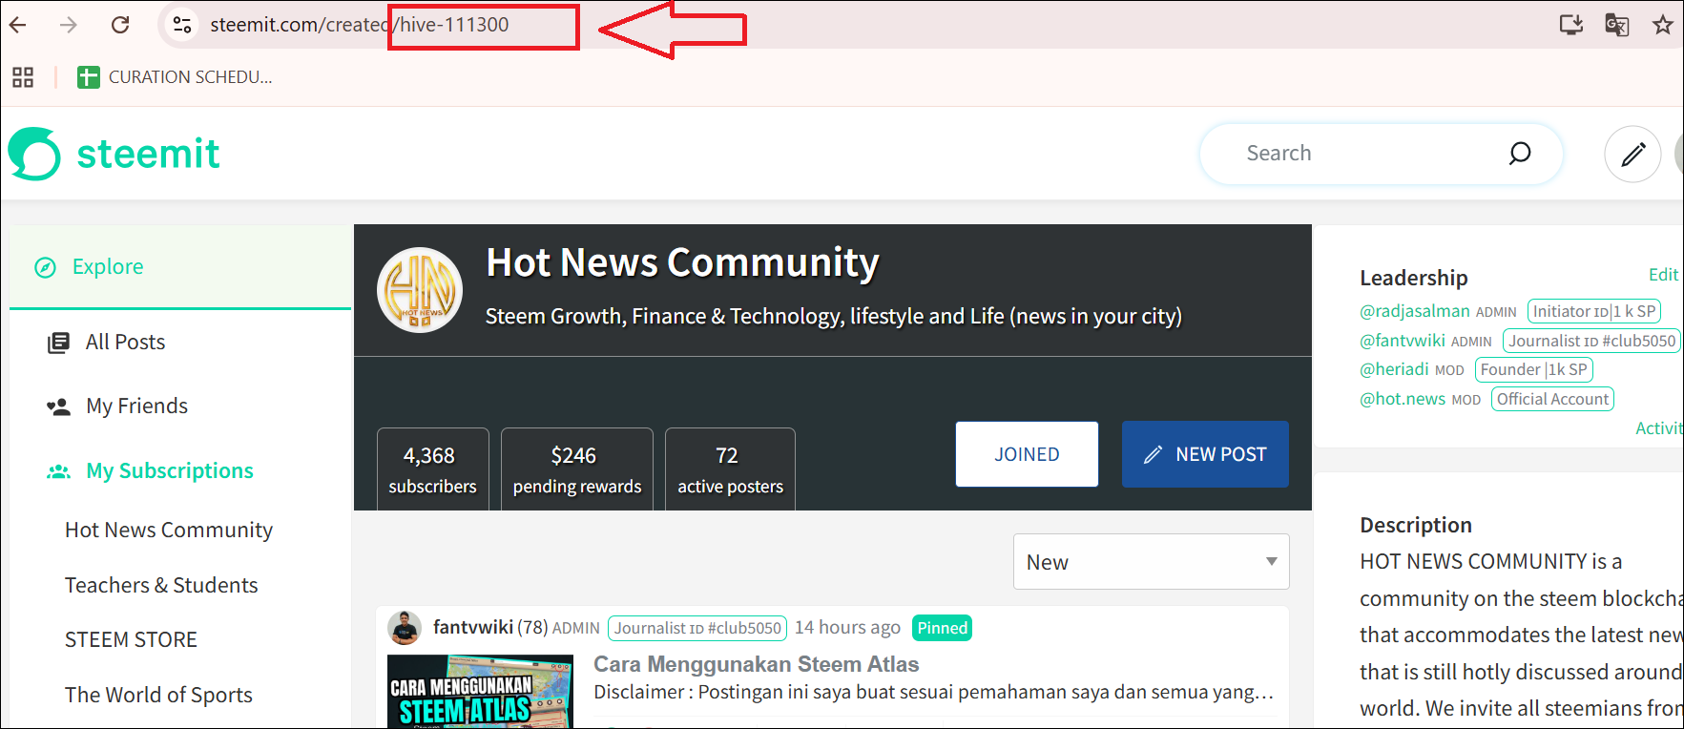Click the post excerpt starting Disclaimer
Viewport: 1684px width, 729px height.
point(933,693)
